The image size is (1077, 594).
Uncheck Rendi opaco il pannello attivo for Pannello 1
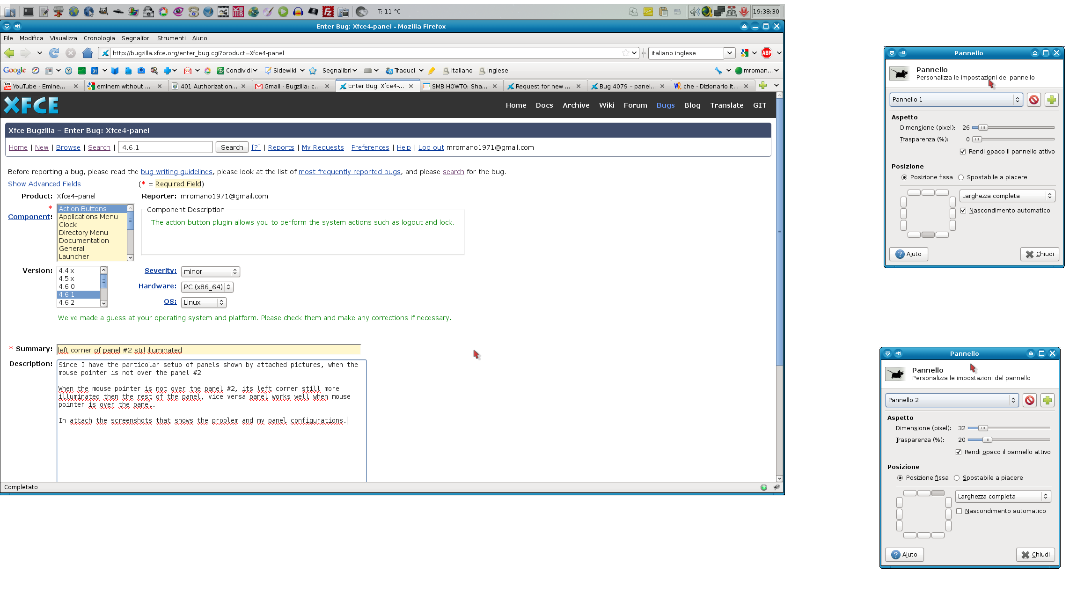coord(962,152)
